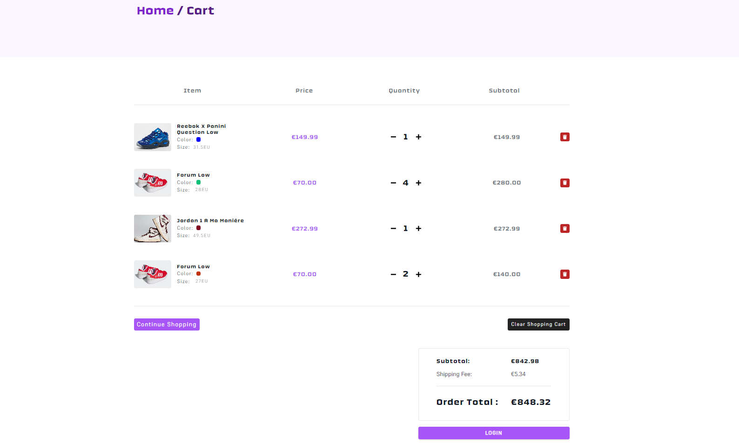Image resolution: width=739 pixels, height=443 pixels.
Task: Click the Shipping Fee €5.34 value
Action: tap(518, 374)
